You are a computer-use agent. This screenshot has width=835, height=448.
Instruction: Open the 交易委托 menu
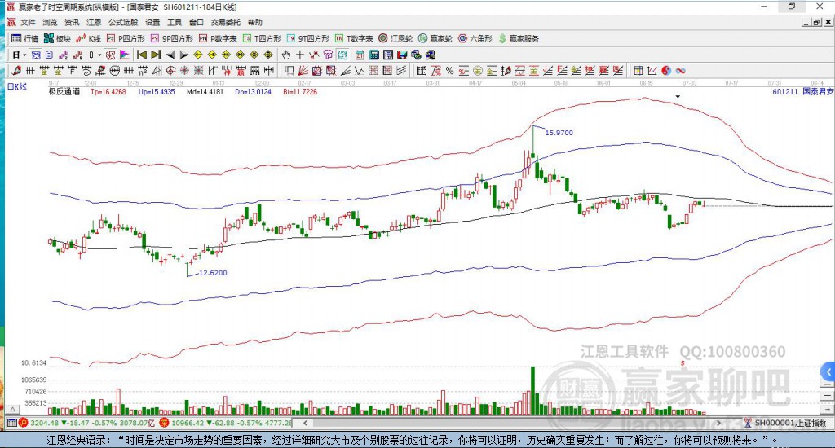point(226,22)
